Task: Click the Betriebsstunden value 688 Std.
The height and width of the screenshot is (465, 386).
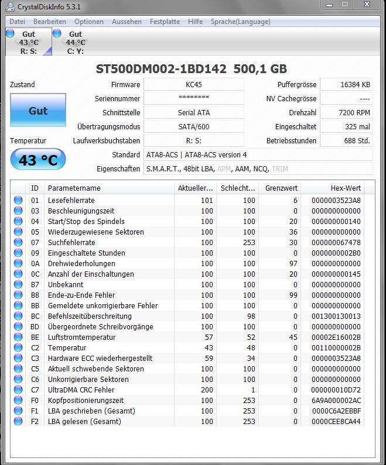Action: click(346, 140)
